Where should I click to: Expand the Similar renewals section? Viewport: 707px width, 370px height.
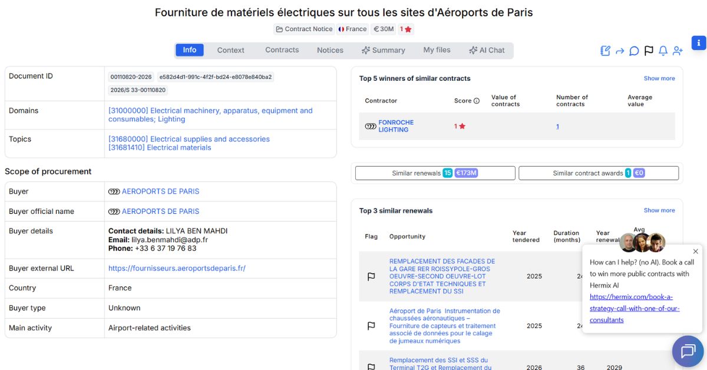tap(434, 173)
